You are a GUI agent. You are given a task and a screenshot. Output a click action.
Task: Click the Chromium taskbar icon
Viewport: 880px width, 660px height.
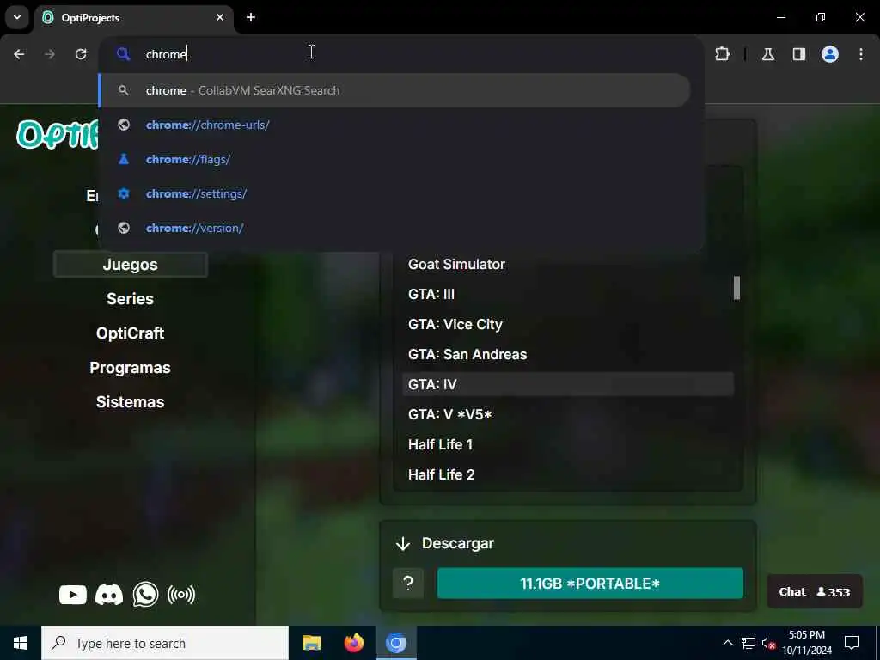tap(395, 643)
